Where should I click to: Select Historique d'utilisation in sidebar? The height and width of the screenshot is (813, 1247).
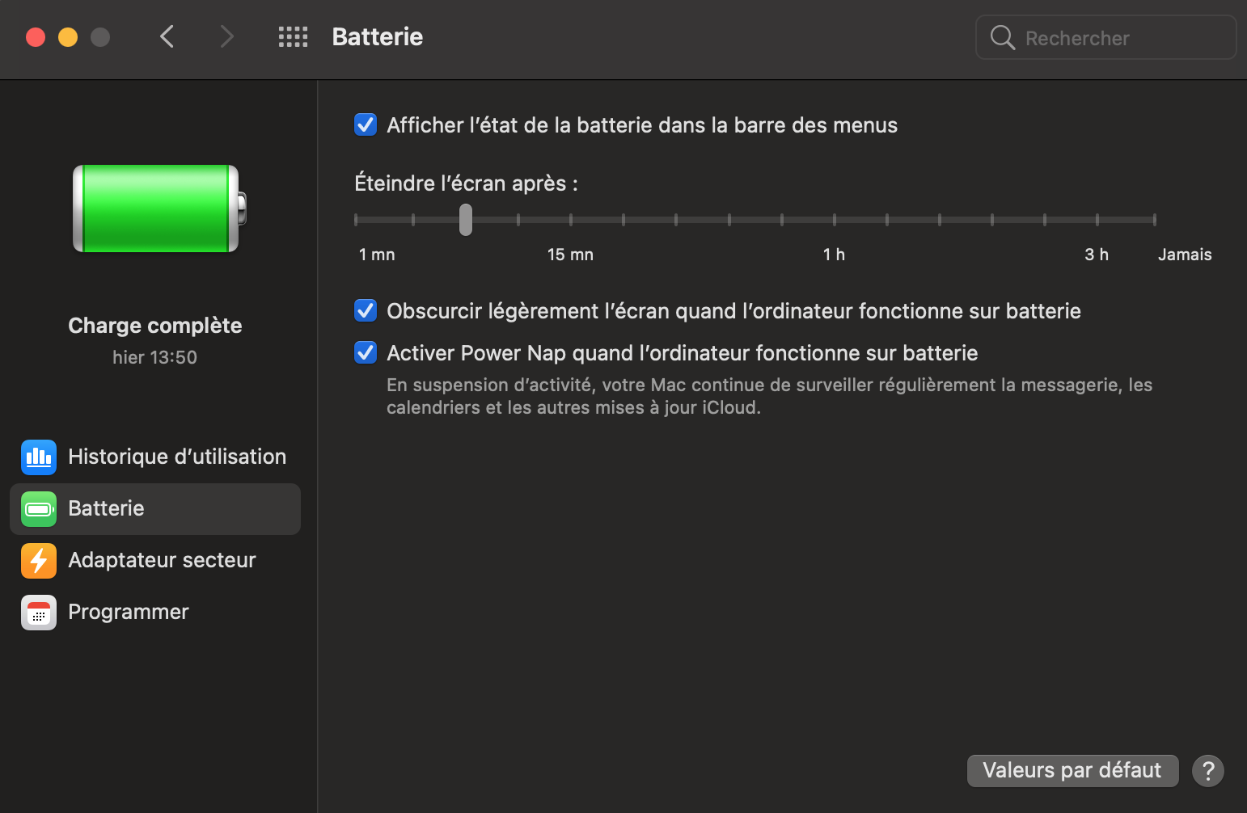tap(177, 457)
